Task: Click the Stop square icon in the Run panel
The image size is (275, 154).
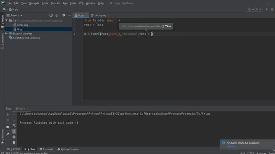Action: click(x=8, y=120)
